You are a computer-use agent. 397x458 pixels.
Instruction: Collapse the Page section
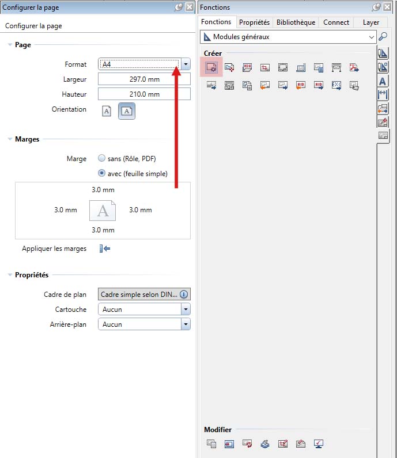coord(10,45)
